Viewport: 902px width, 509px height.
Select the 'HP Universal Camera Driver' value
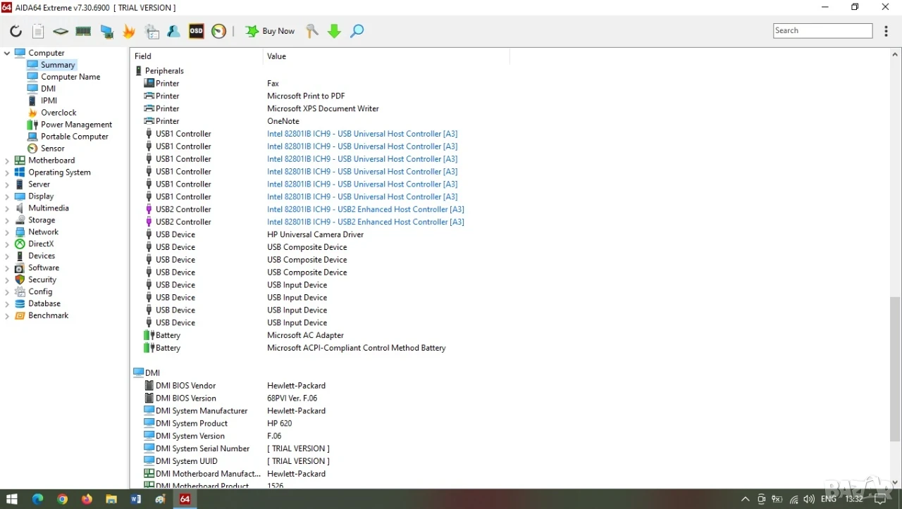pyautogui.click(x=315, y=235)
